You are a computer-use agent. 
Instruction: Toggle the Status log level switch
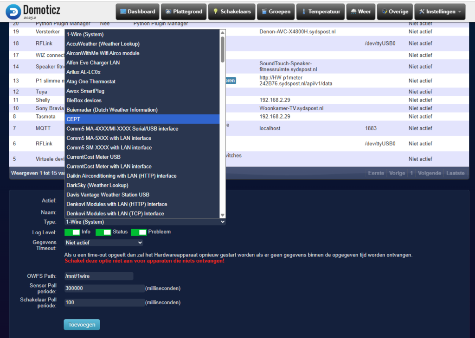(x=103, y=232)
